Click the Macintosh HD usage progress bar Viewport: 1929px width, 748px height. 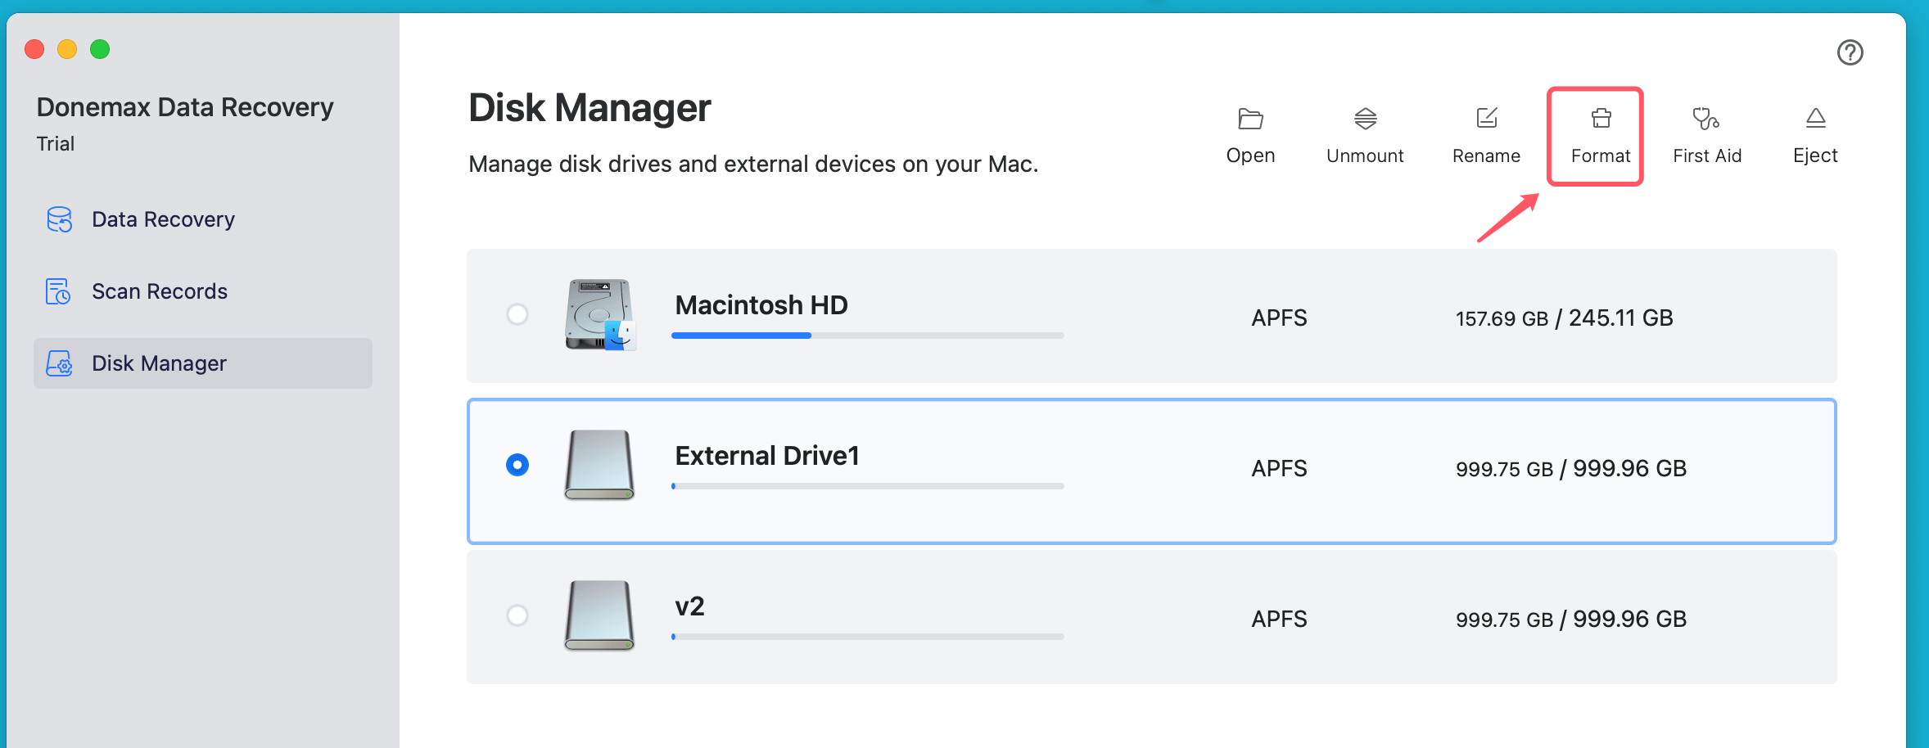click(866, 335)
